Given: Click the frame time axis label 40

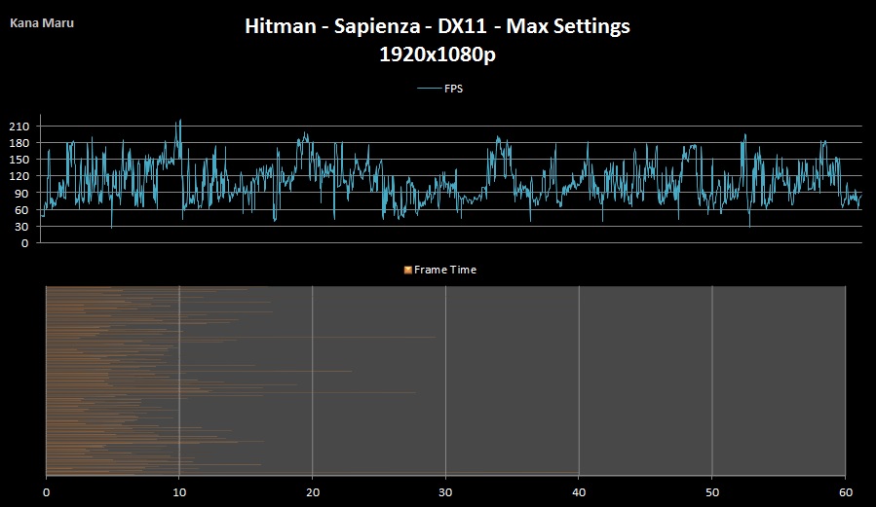Looking at the screenshot, I should (x=579, y=492).
